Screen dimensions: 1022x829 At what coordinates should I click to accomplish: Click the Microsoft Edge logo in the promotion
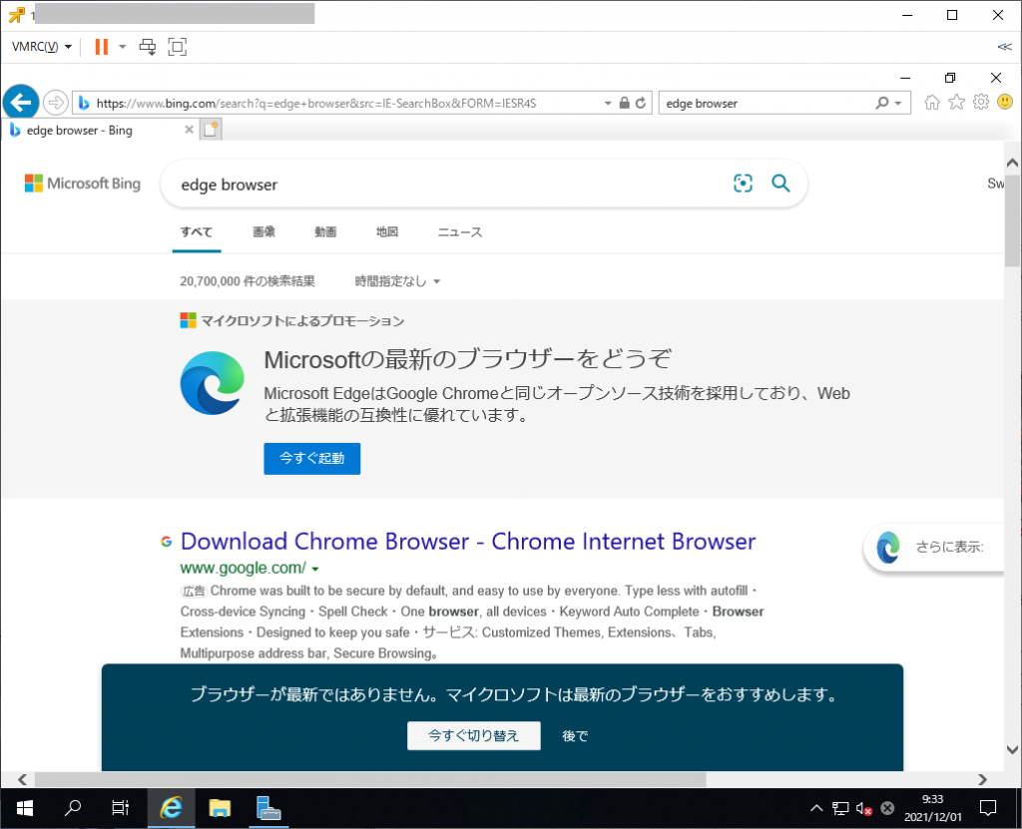pos(213,383)
